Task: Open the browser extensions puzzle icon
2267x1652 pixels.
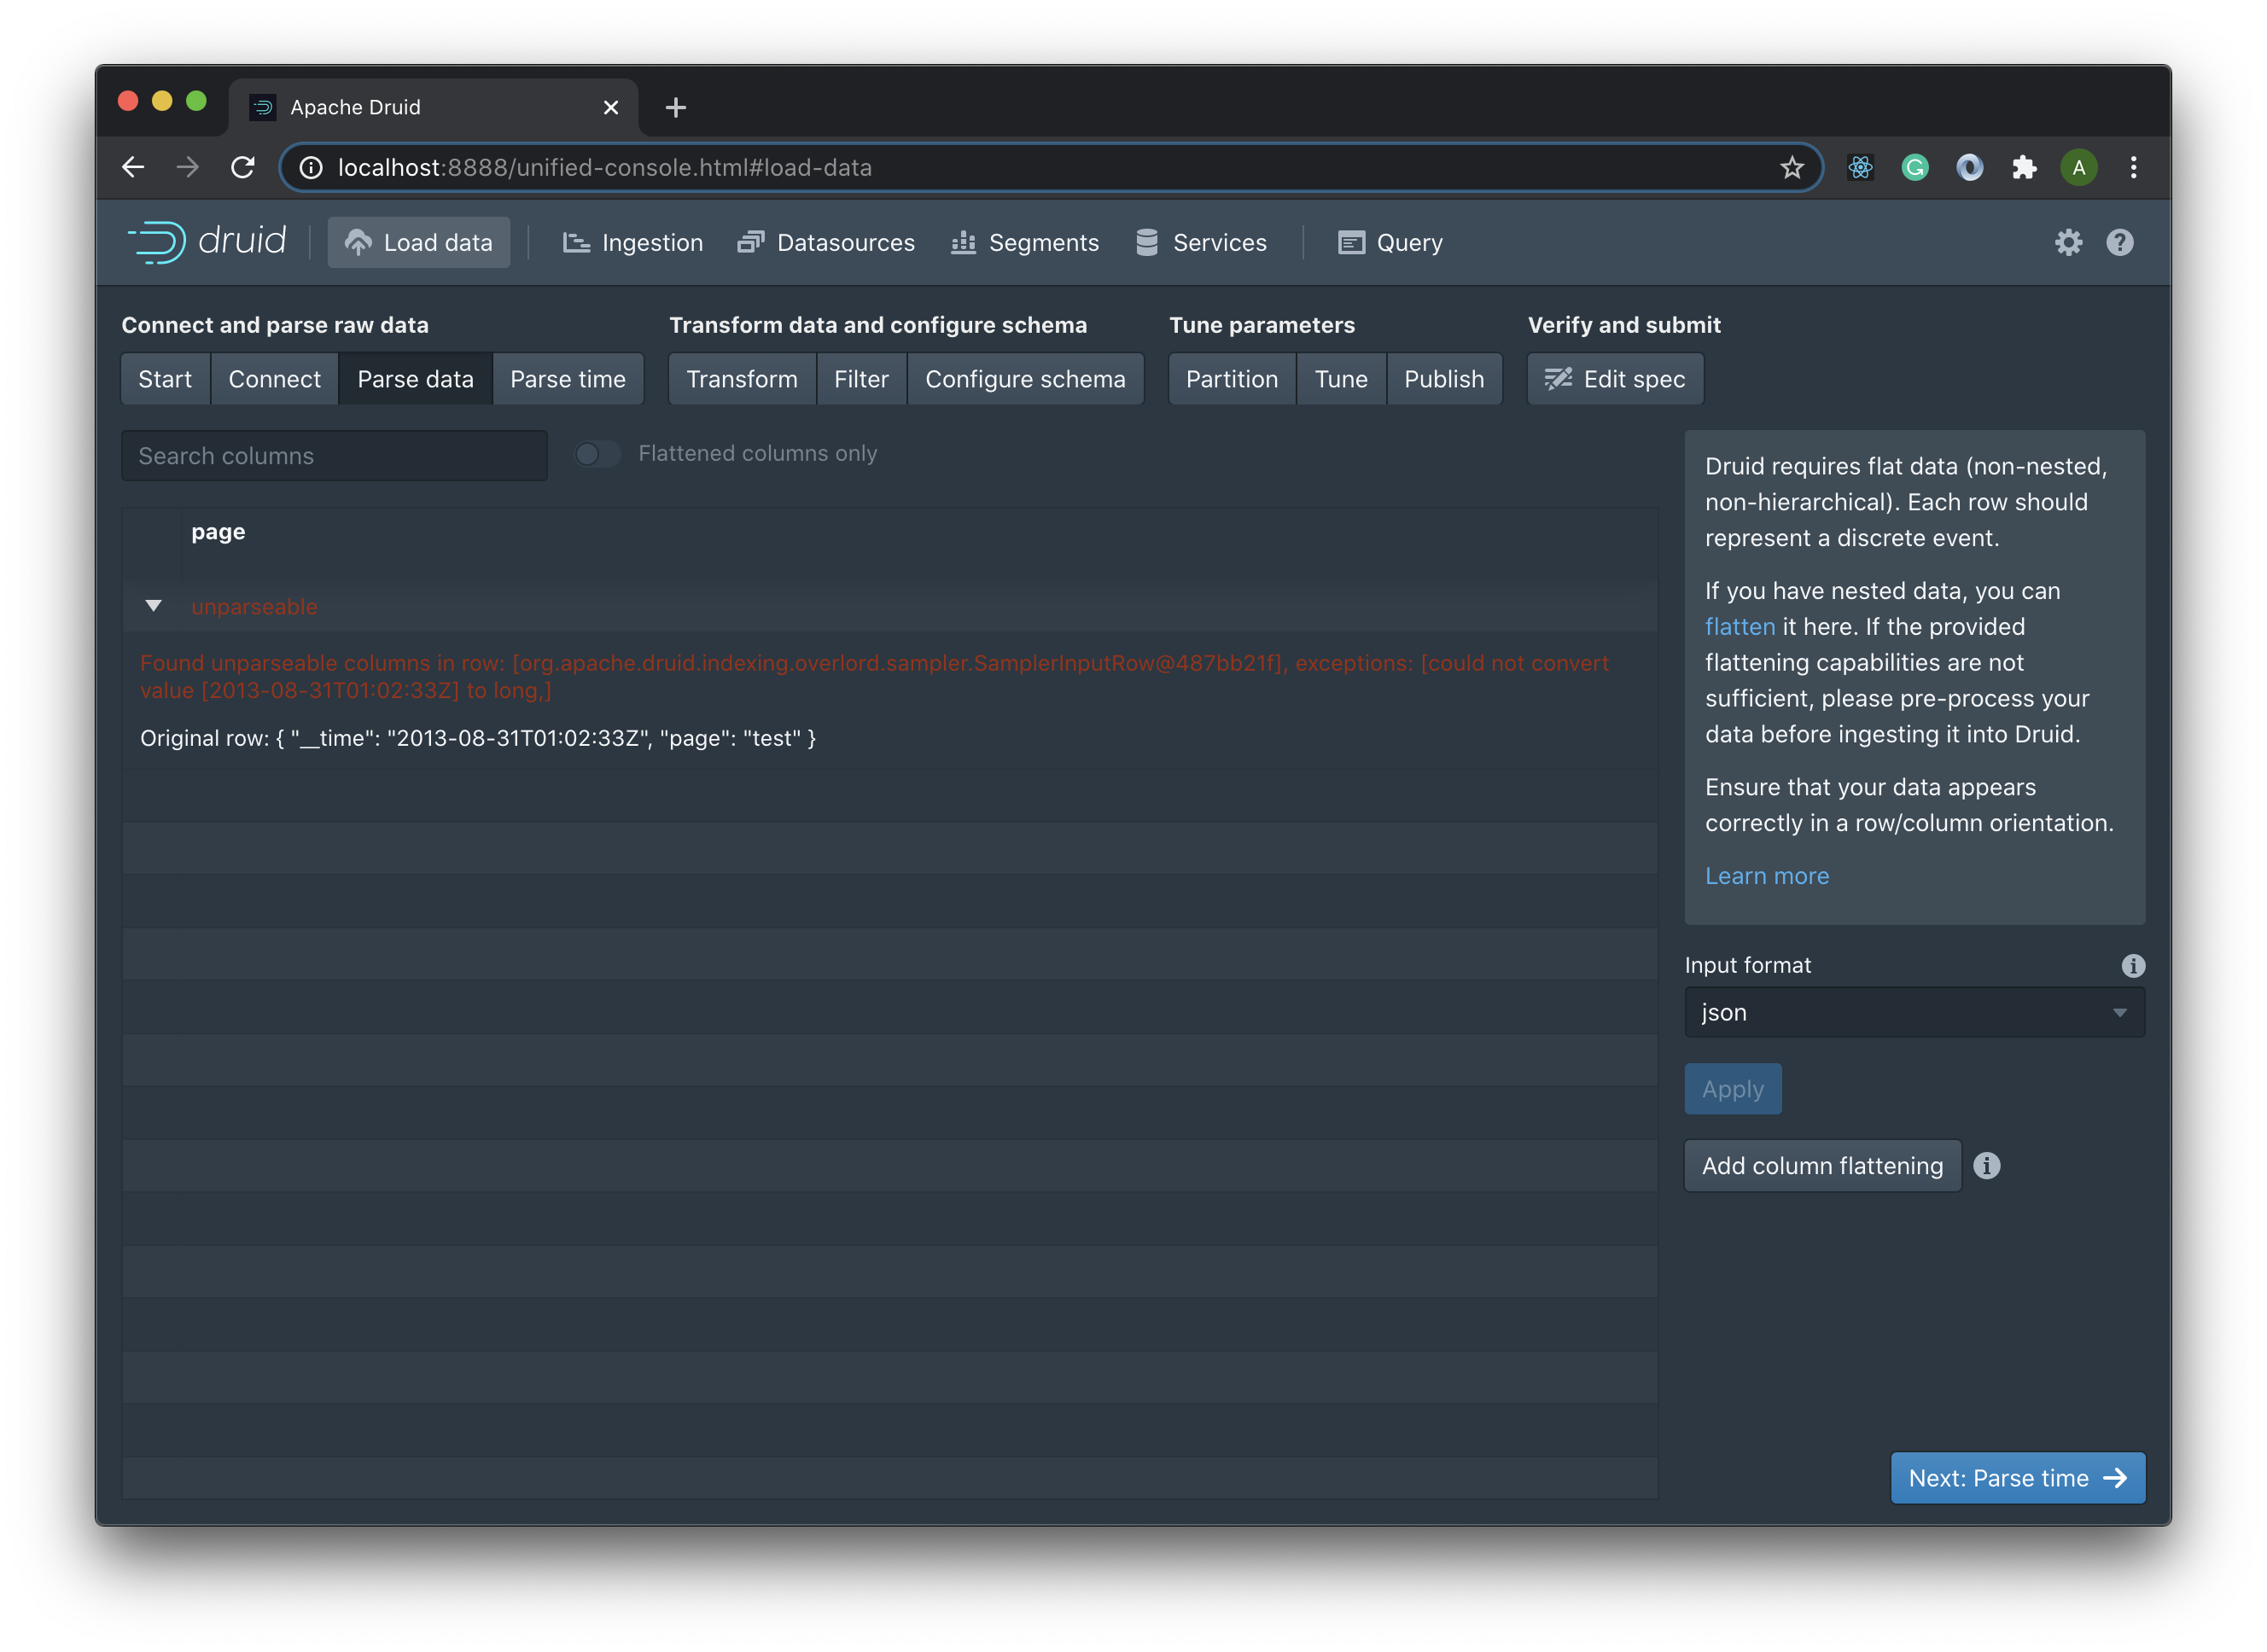Action: click(2024, 167)
